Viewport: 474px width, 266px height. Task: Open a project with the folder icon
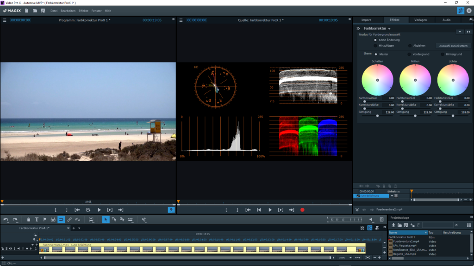point(35,11)
